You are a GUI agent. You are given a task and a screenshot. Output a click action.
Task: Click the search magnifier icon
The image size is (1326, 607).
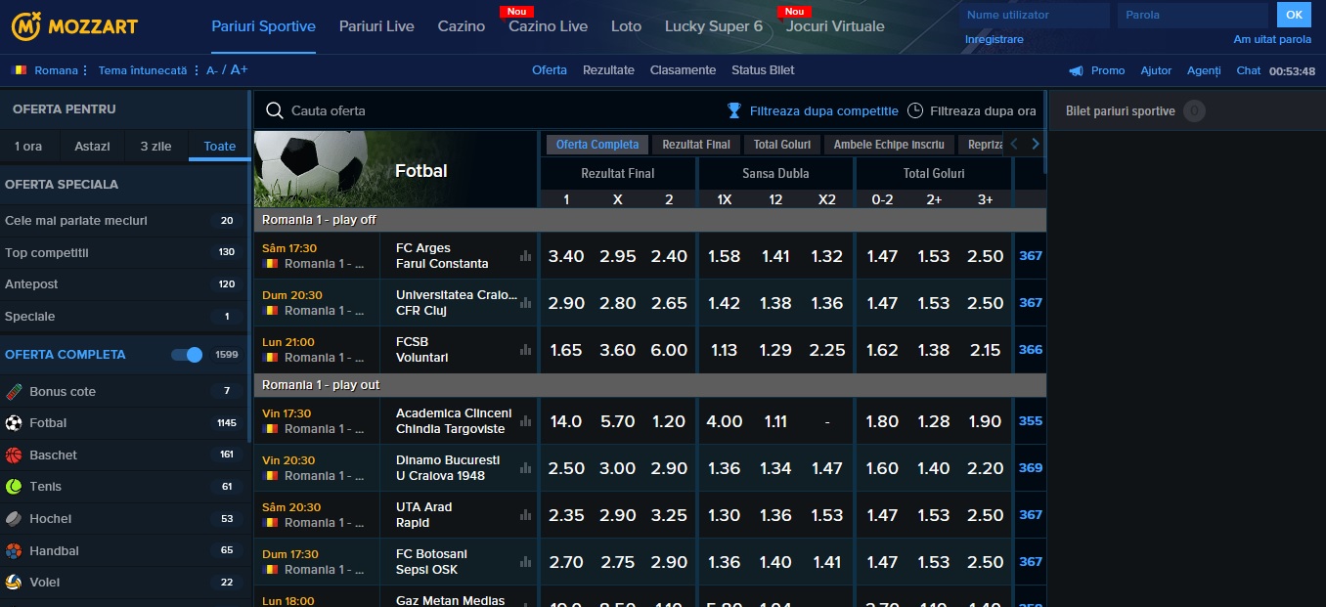click(x=275, y=110)
